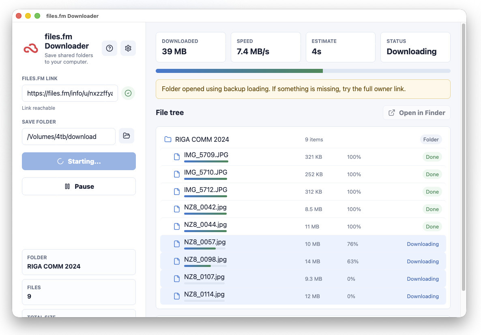Click file icon beside NZ8_0057.jpg

click(177, 244)
